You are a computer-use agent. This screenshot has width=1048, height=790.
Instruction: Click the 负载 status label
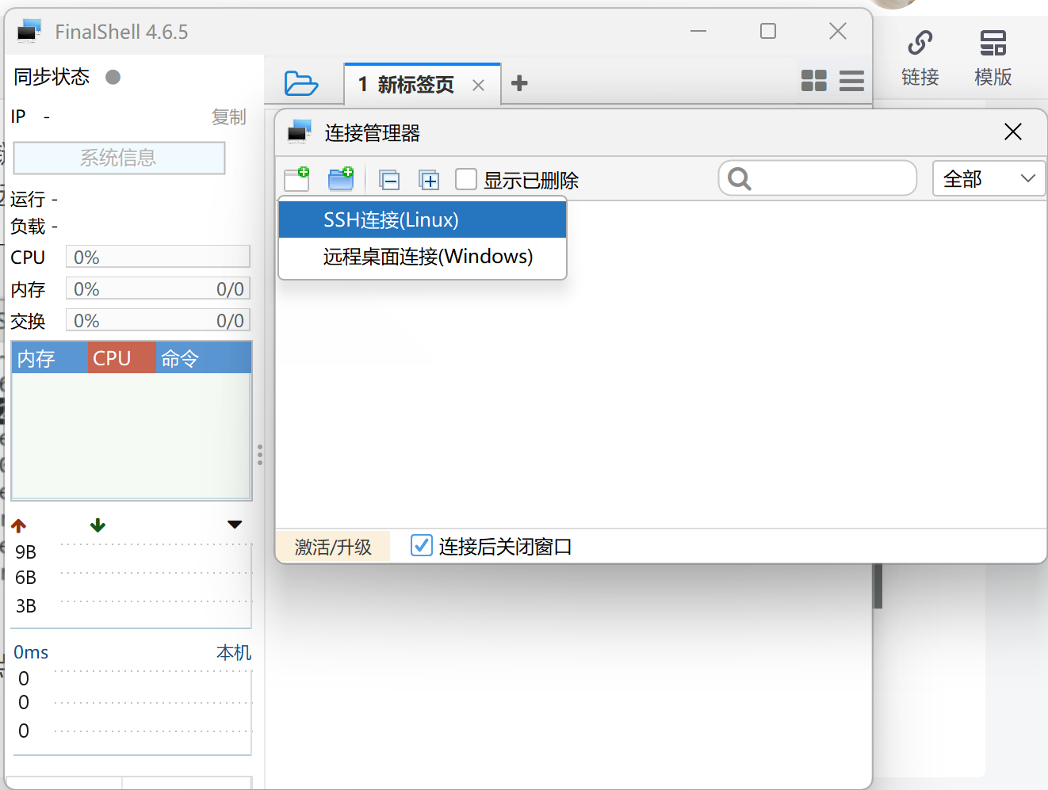pos(28,227)
